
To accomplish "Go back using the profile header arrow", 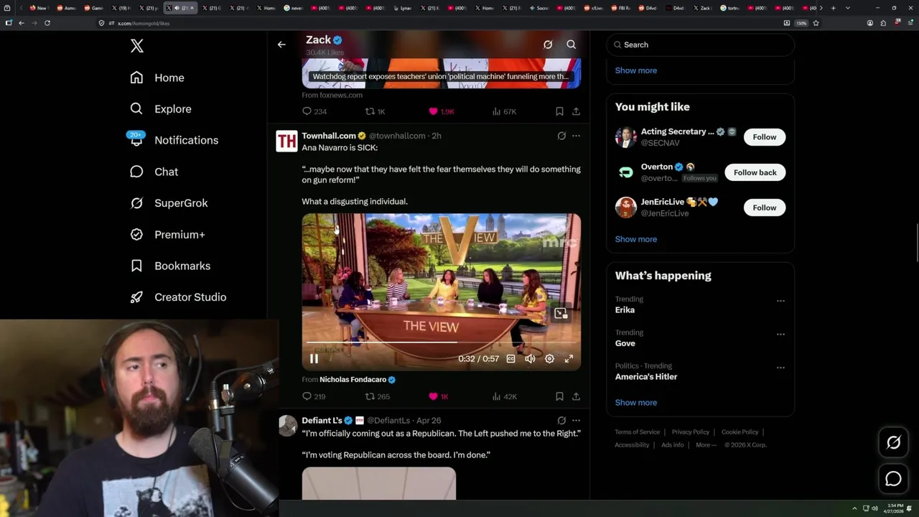I will point(281,45).
